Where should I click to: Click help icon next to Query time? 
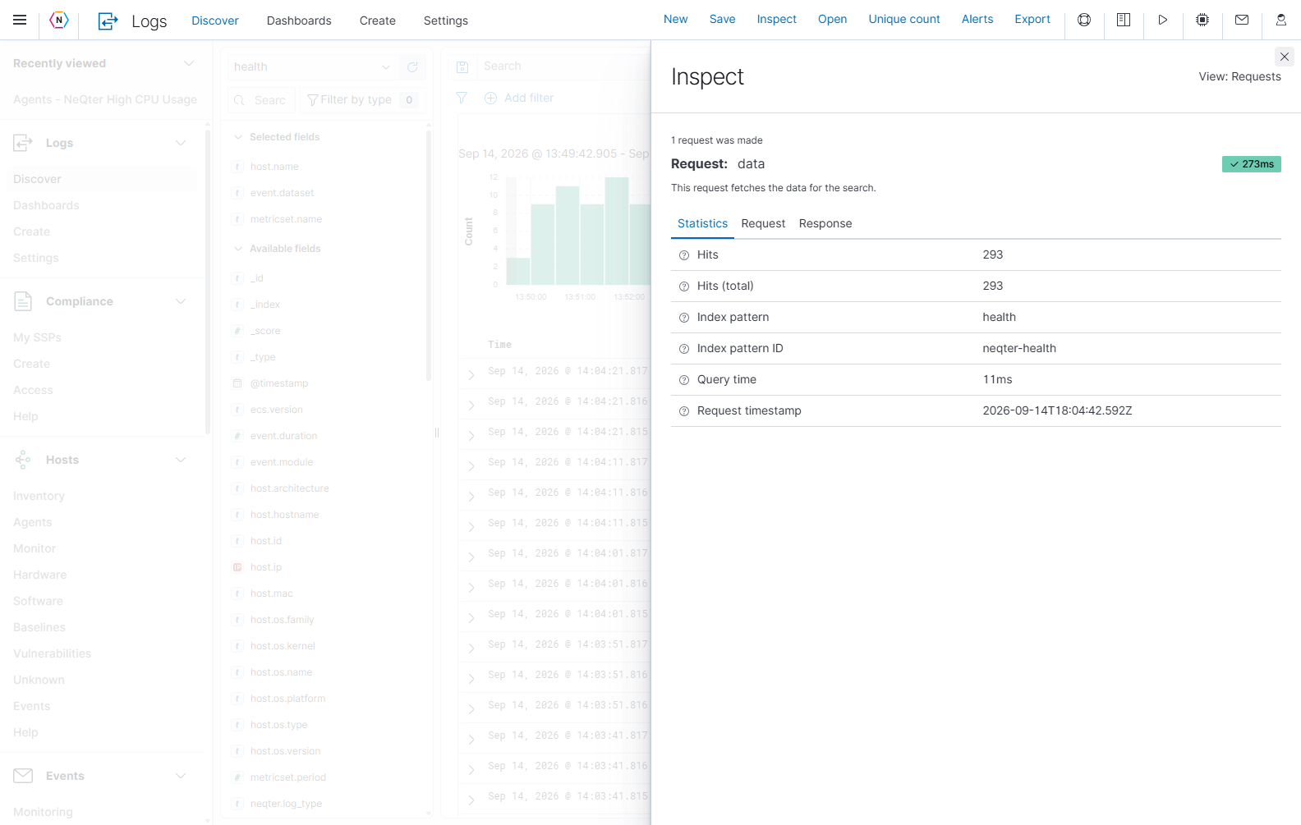tap(684, 380)
